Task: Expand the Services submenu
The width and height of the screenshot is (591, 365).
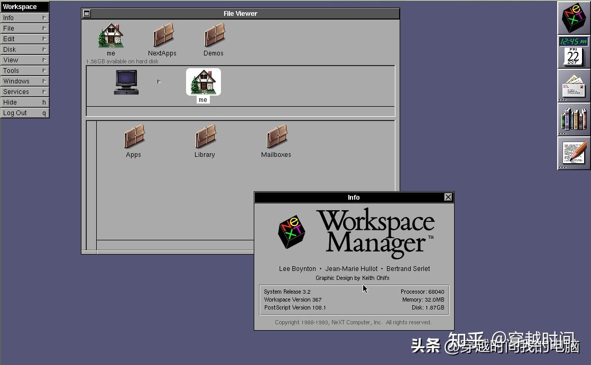Action: tap(25, 91)
